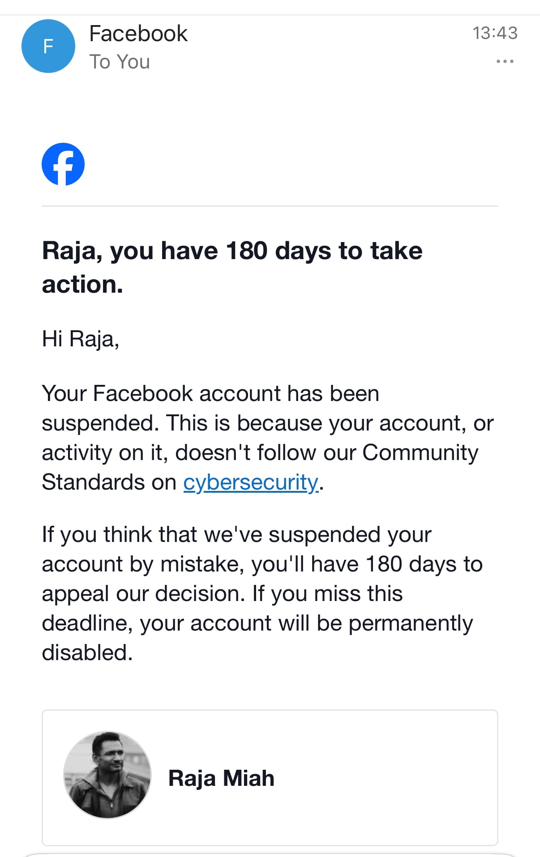Click the 13:43 timestamp
540x857 pixels.
point(495,33)
